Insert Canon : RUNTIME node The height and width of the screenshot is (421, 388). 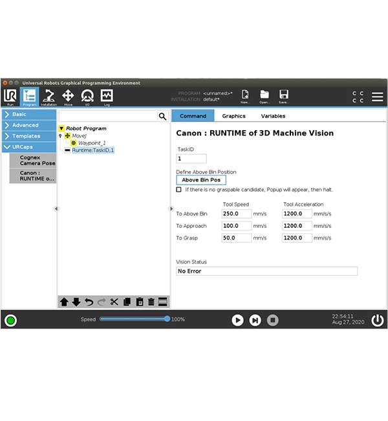[x=33, y=176]
